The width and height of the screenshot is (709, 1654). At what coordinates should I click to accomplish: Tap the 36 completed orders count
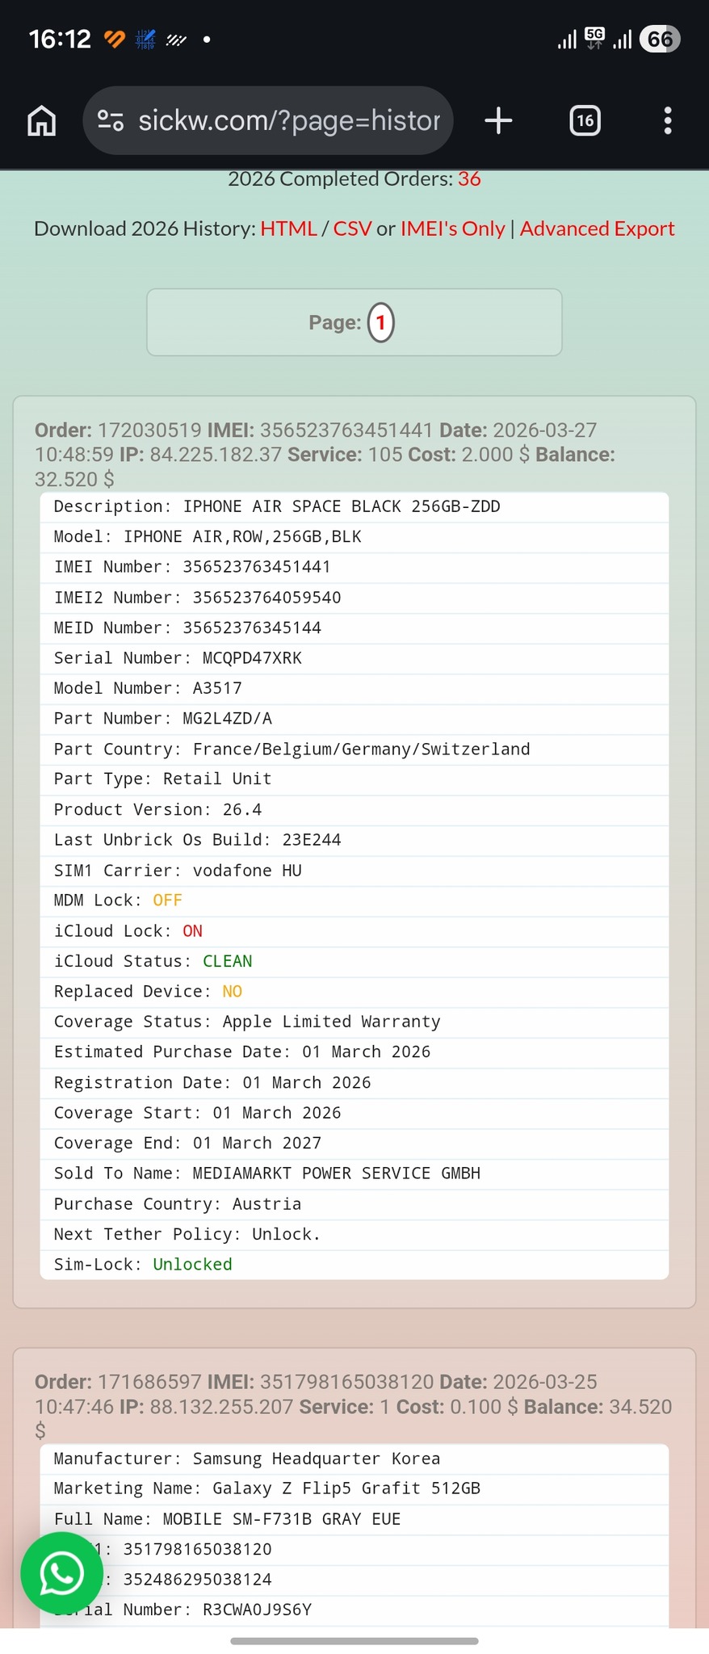pyautogui.click(x=469, y=178)
